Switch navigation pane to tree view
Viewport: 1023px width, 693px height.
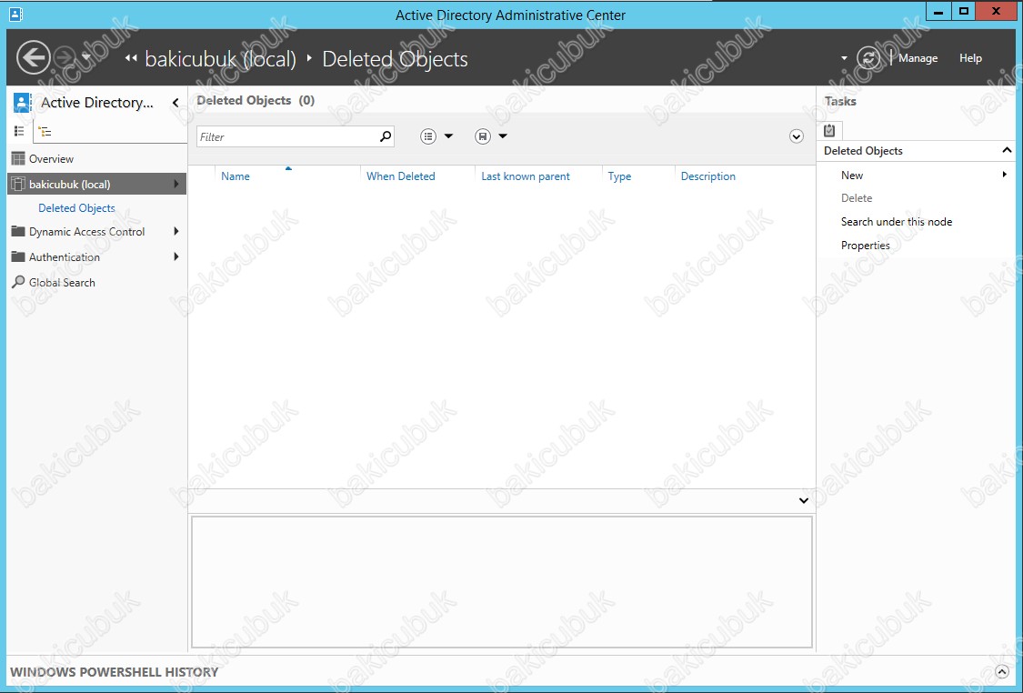point(45,132)
